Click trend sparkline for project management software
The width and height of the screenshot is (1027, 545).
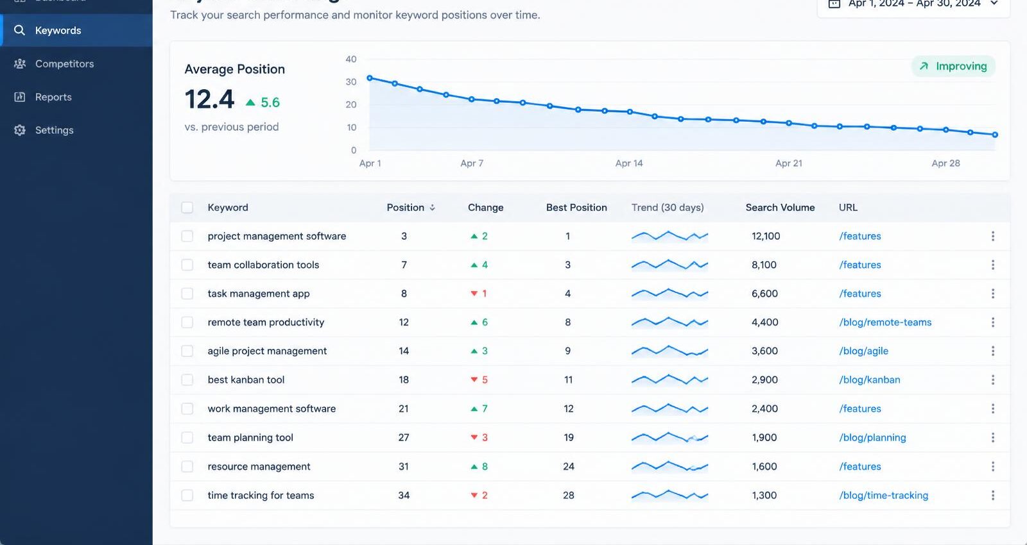tap(669, 236)
